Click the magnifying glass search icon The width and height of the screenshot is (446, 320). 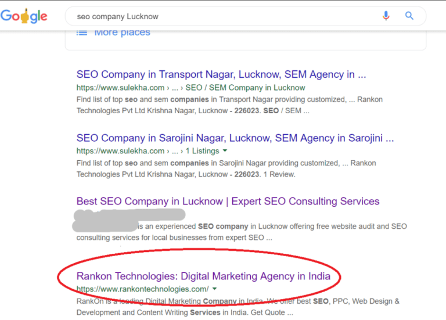tap(409, 16)
